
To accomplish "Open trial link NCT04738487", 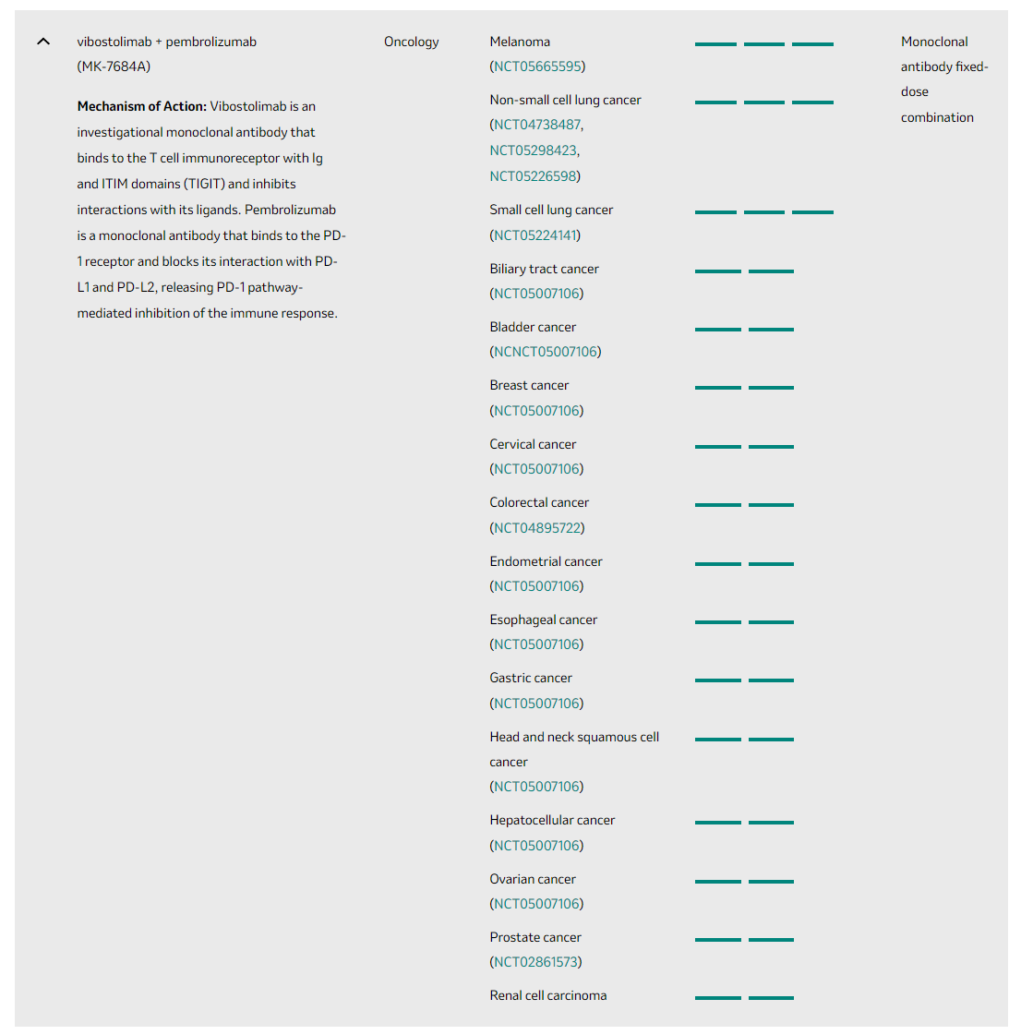I will click(537, 125).
